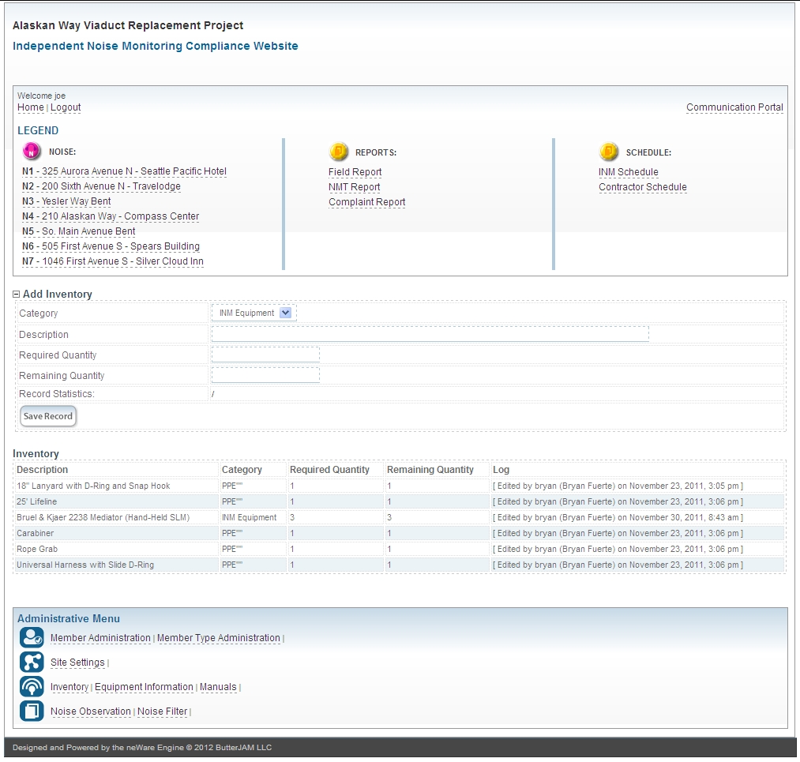Click the pink Noise legend icon

pos(32,152)
